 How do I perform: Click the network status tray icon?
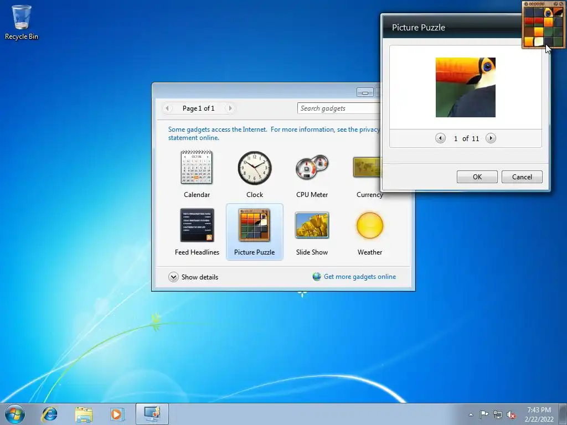point(498,414)
